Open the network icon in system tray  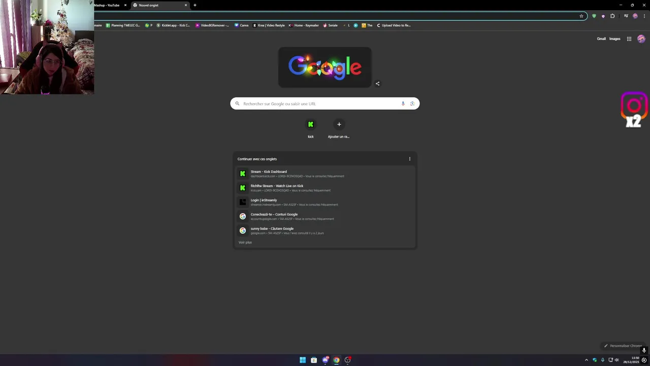tap(610, 360)
